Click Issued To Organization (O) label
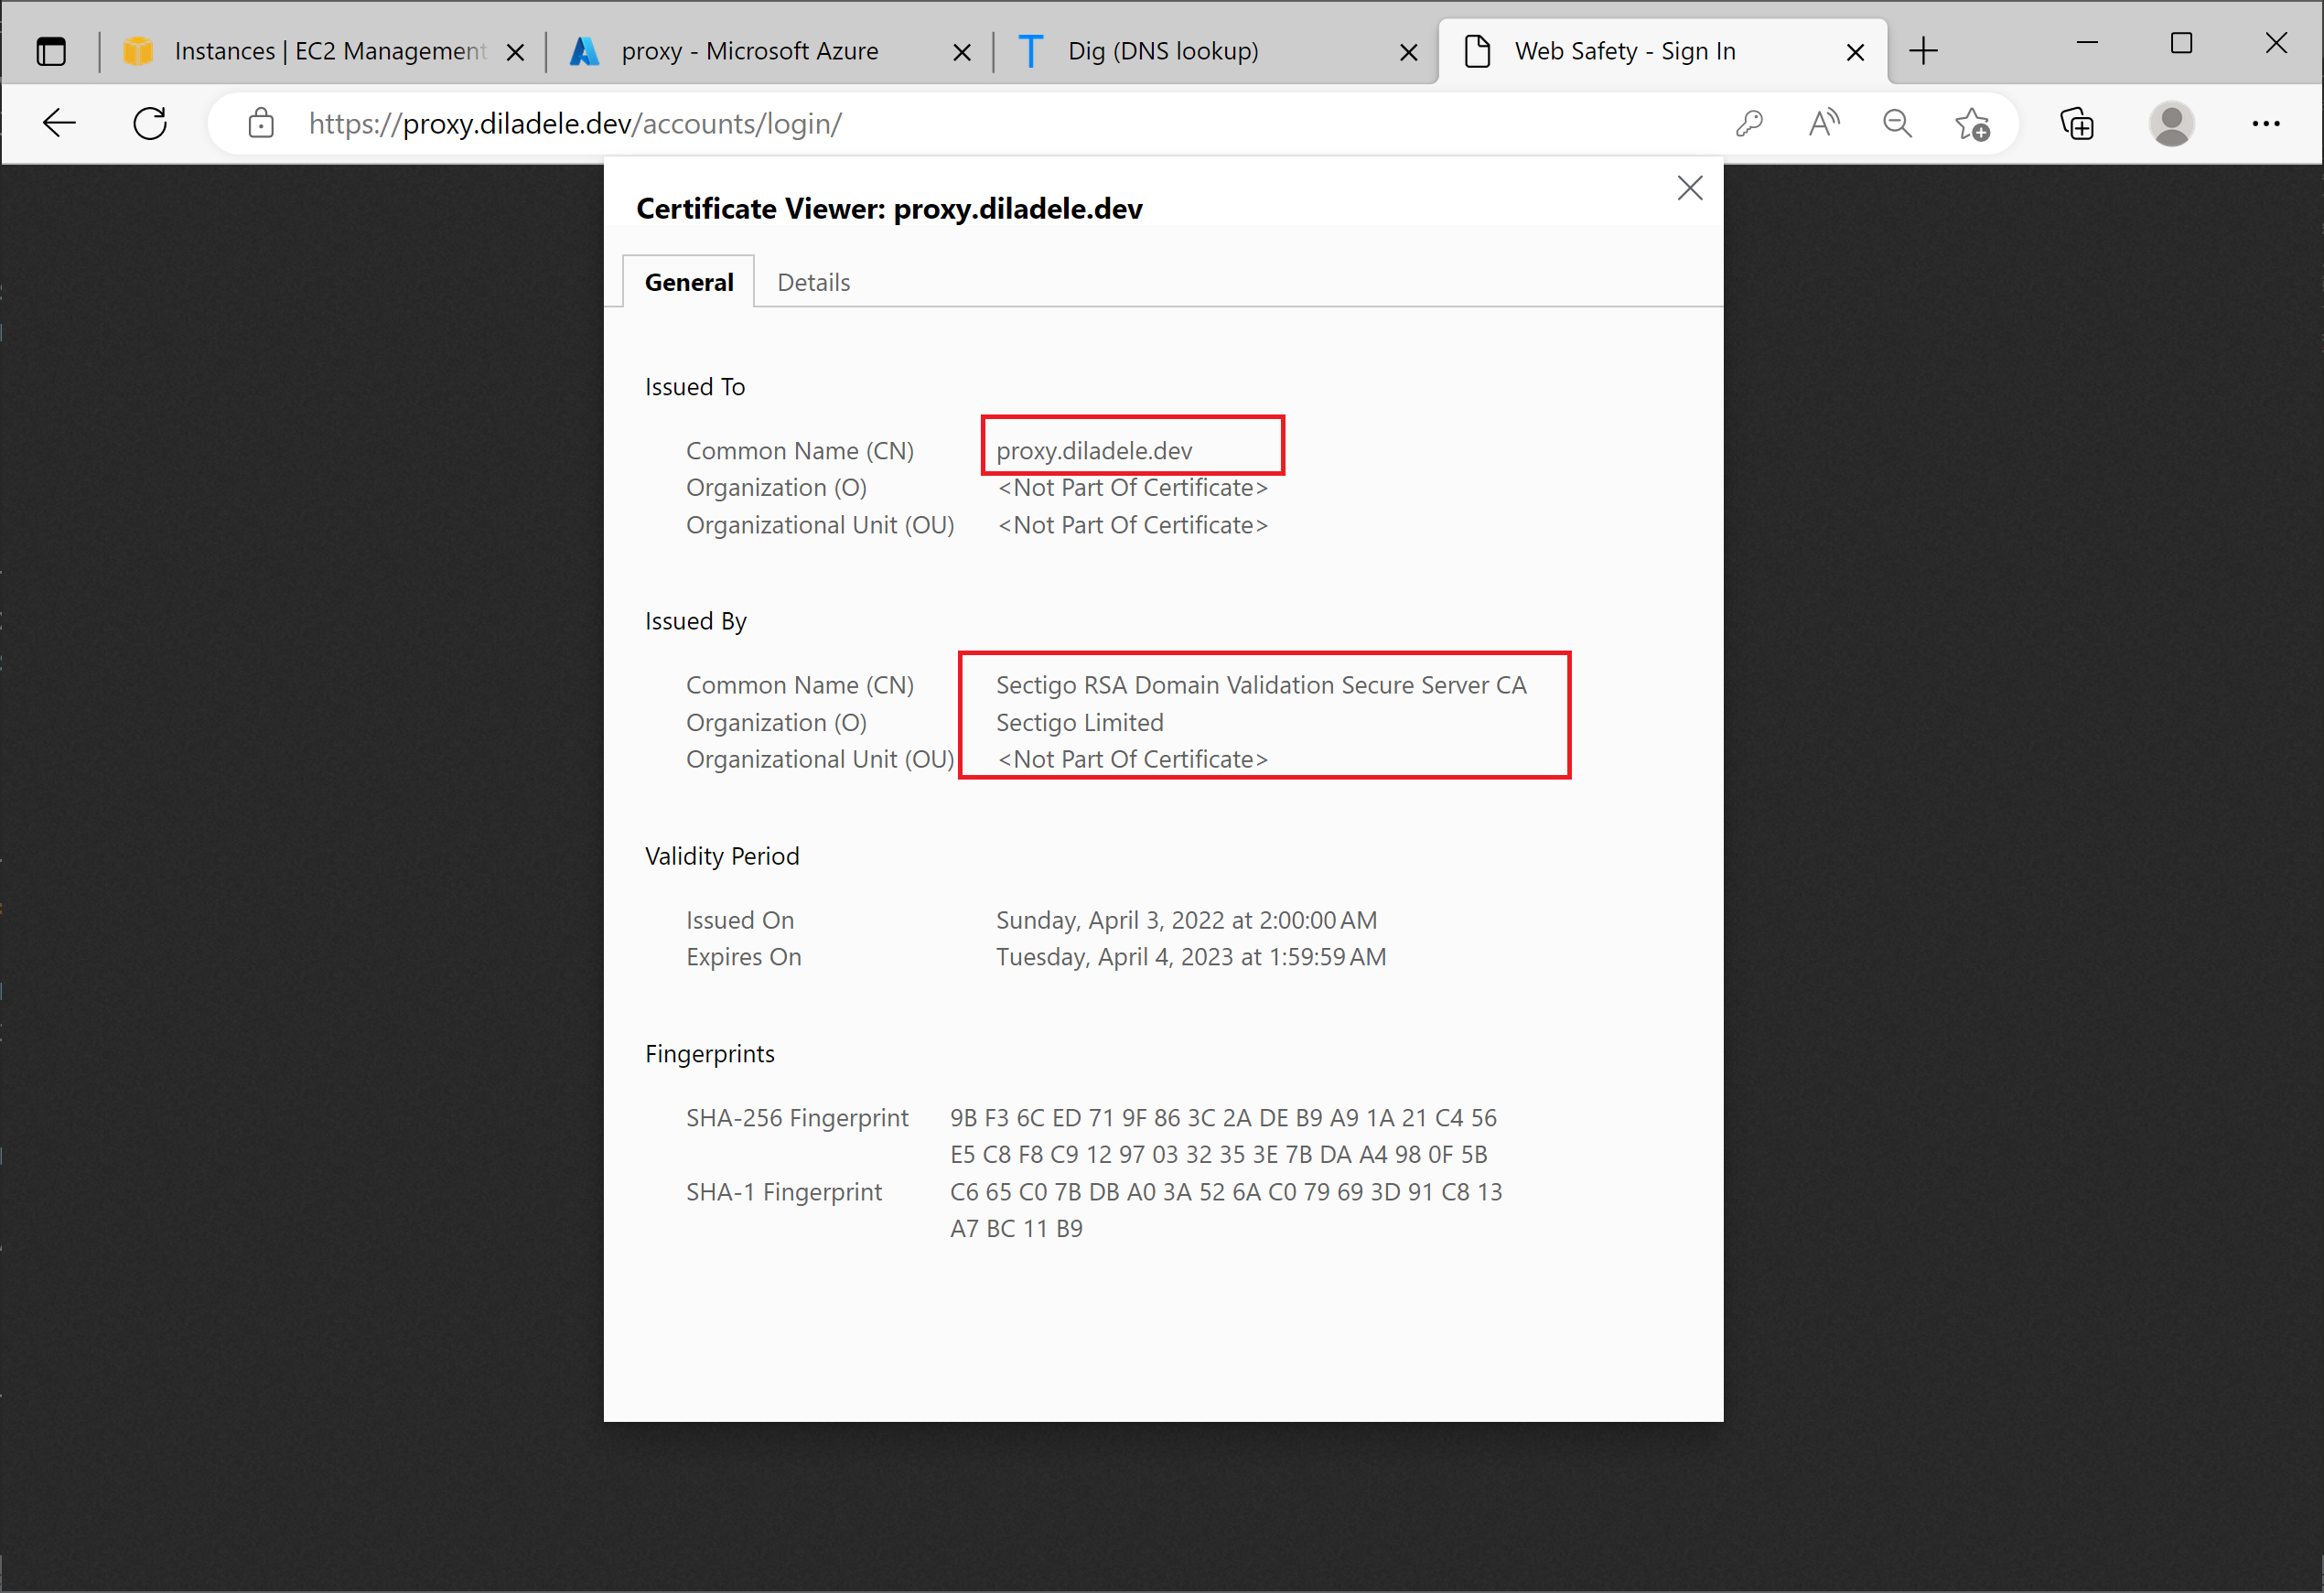 (776, 487)
